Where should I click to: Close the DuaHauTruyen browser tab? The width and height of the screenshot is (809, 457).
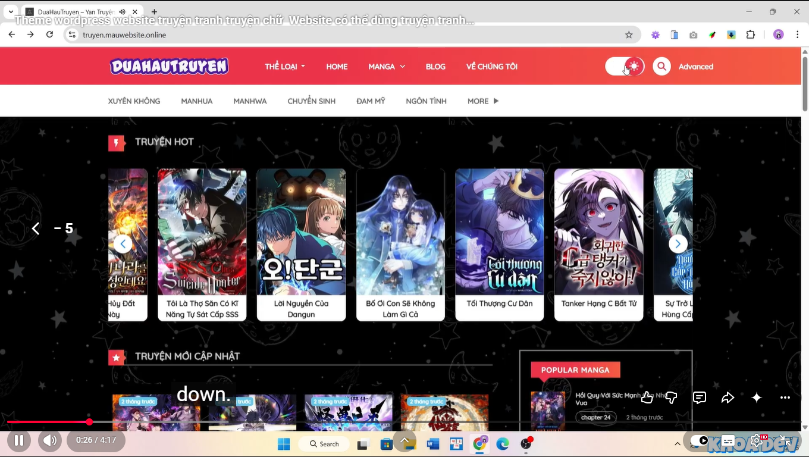point(135,12)
